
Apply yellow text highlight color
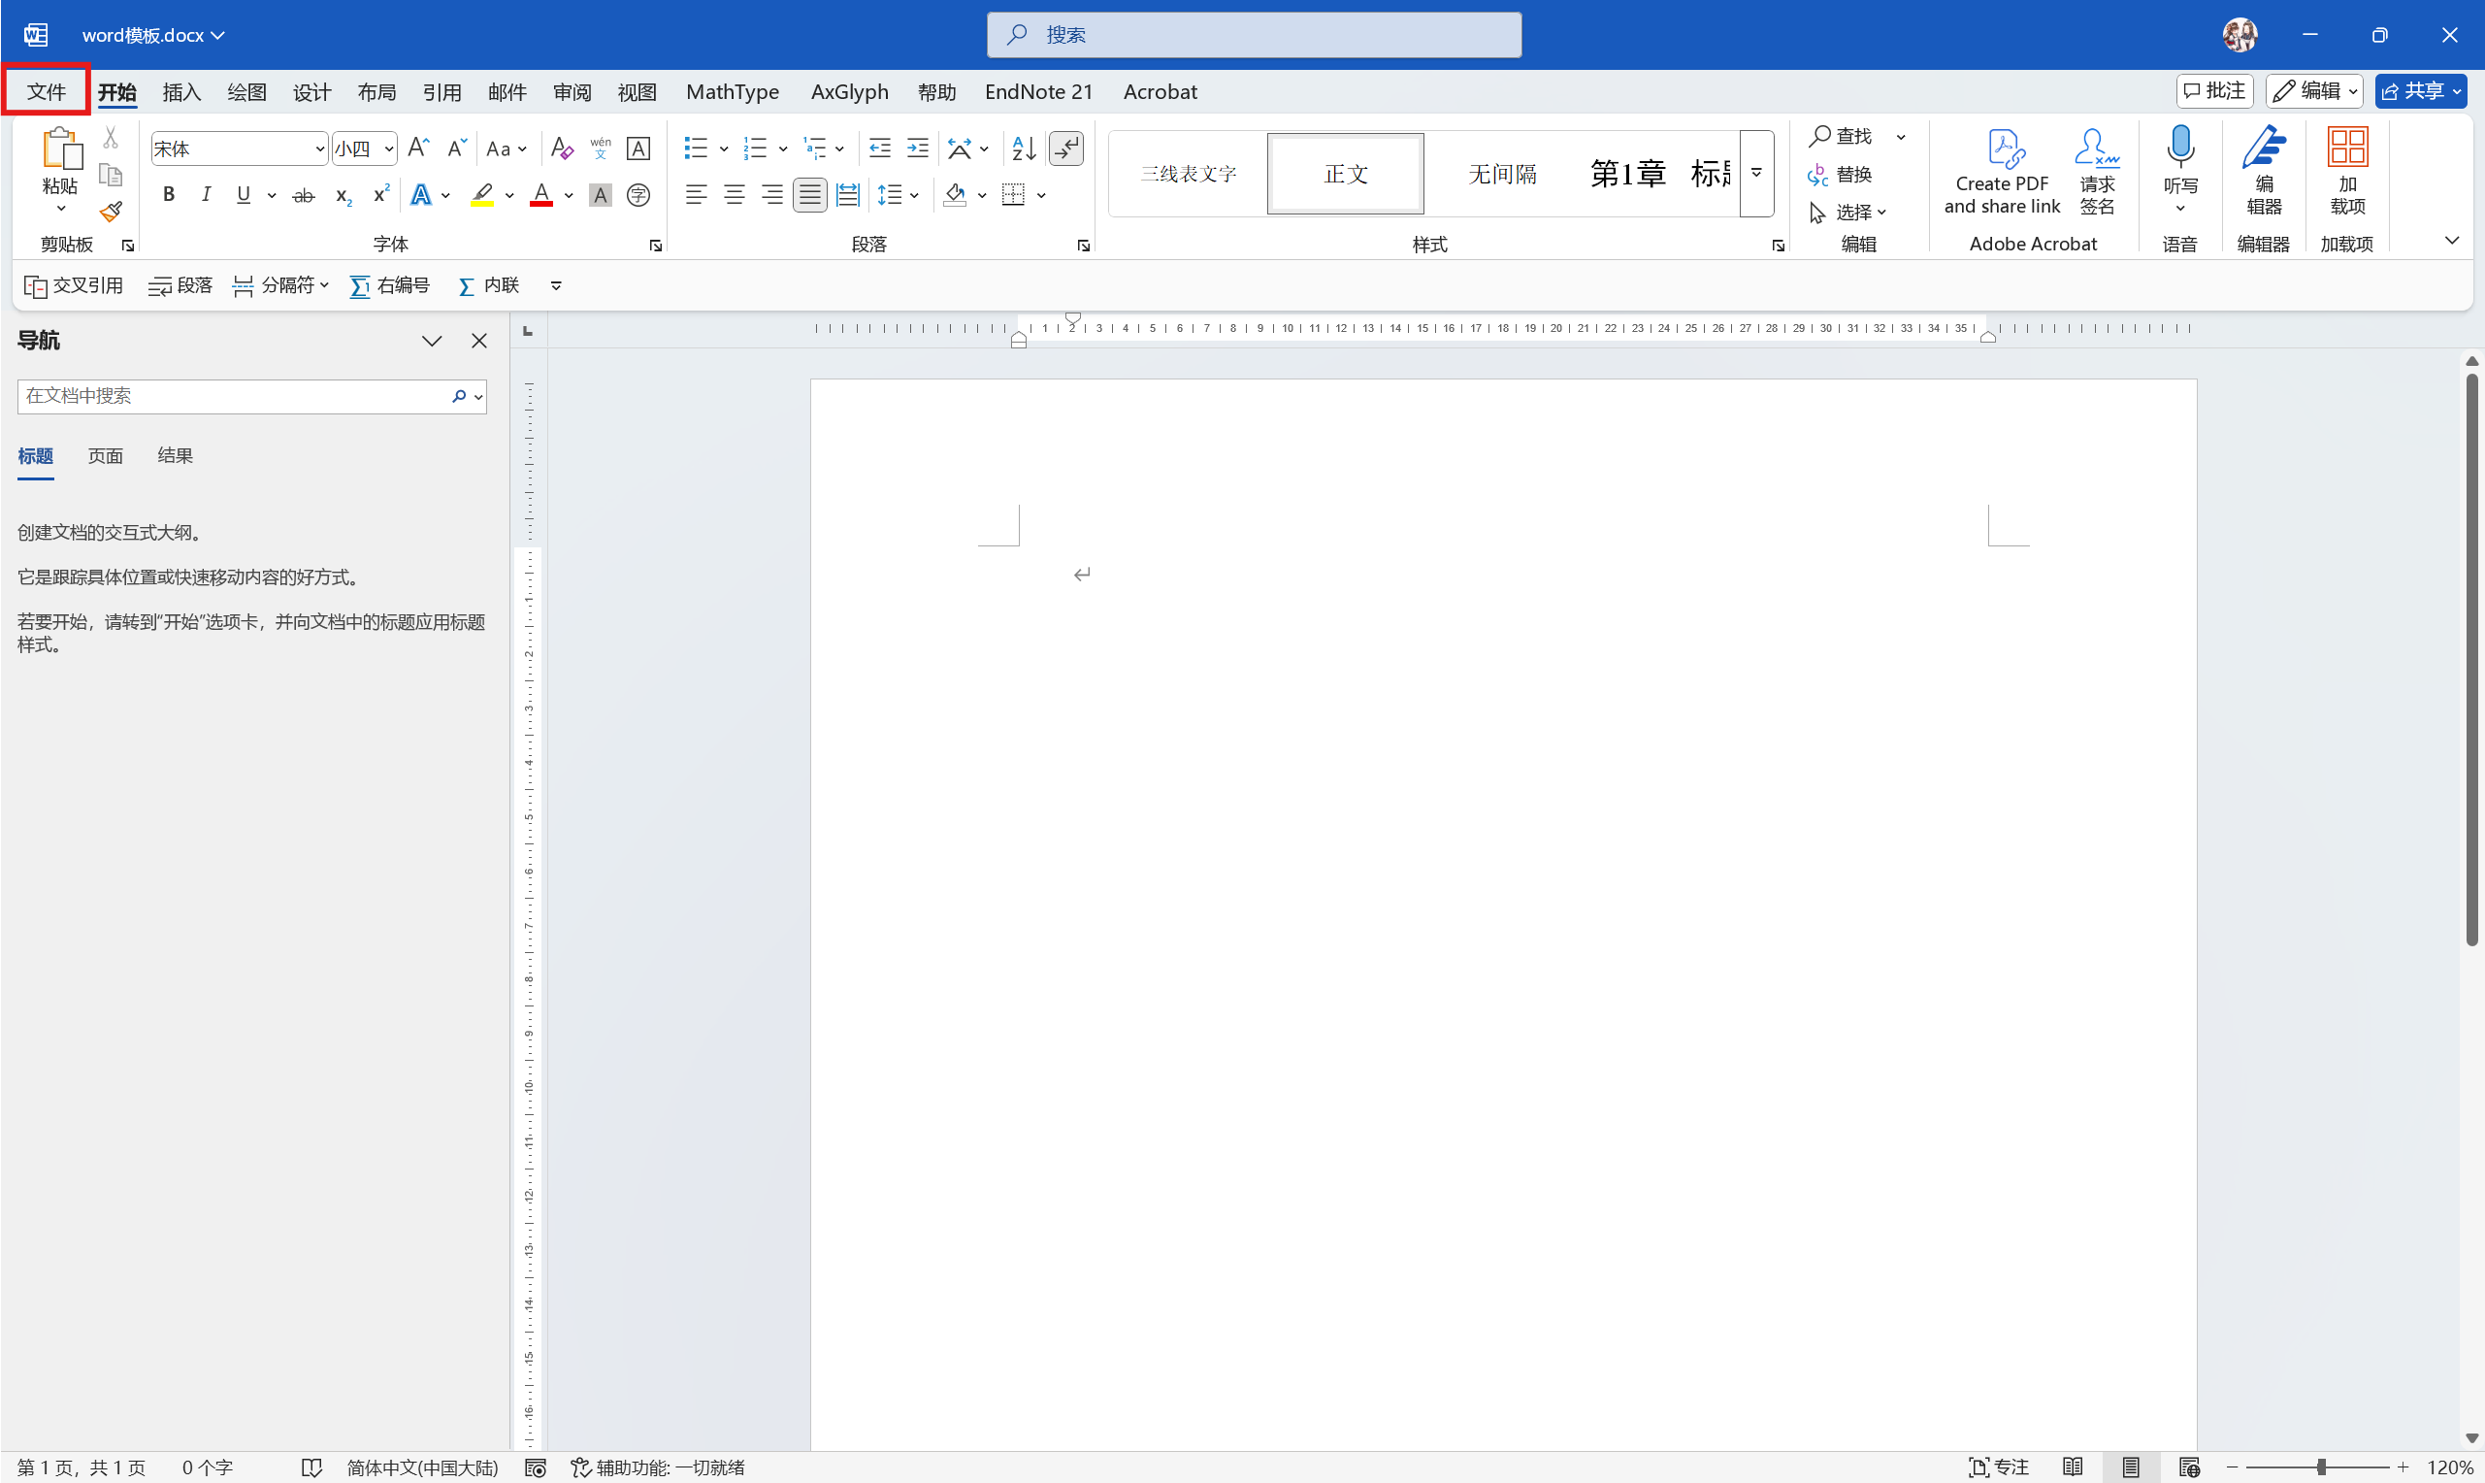pos(482,194)
